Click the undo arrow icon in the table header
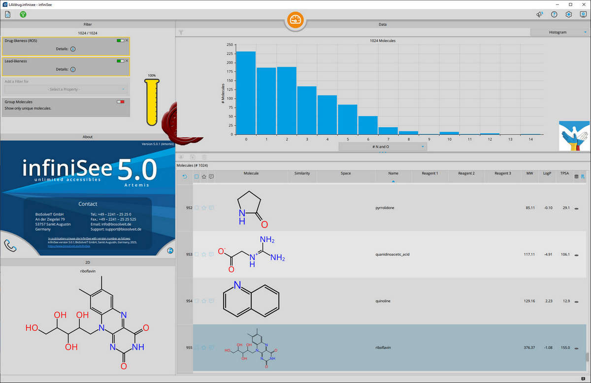The image size is (591, 383). click(x=185, y=176)
